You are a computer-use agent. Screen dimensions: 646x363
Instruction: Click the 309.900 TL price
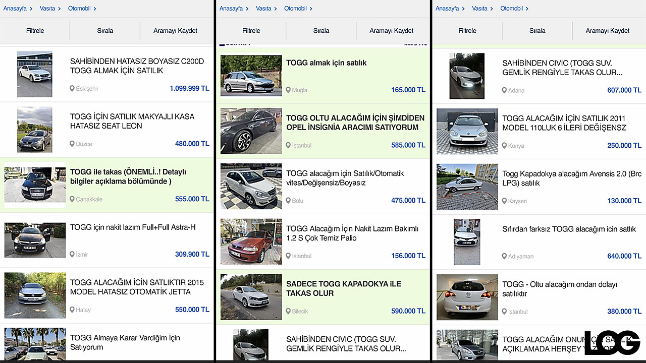(x=192, y=255)
